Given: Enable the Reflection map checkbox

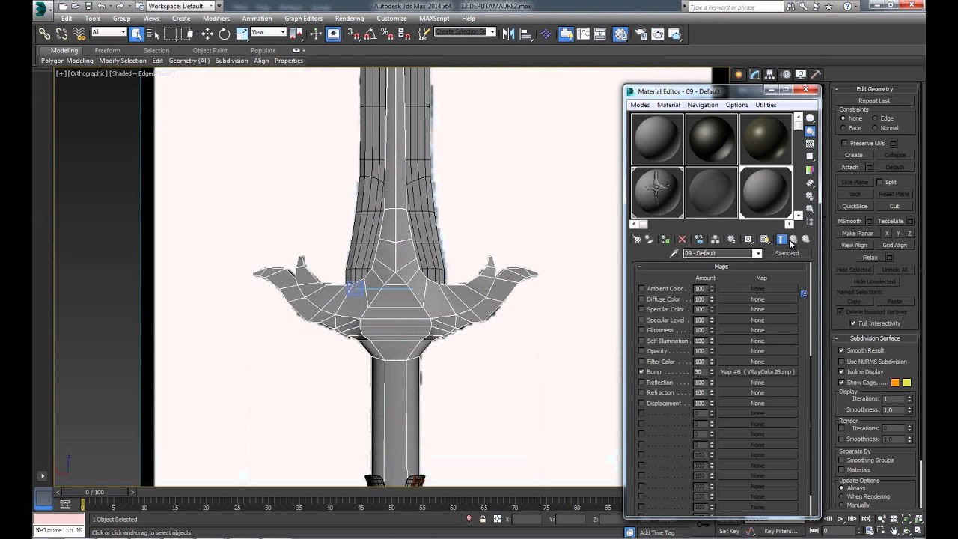Looking at the screenshot, I should tap(641, 383).
